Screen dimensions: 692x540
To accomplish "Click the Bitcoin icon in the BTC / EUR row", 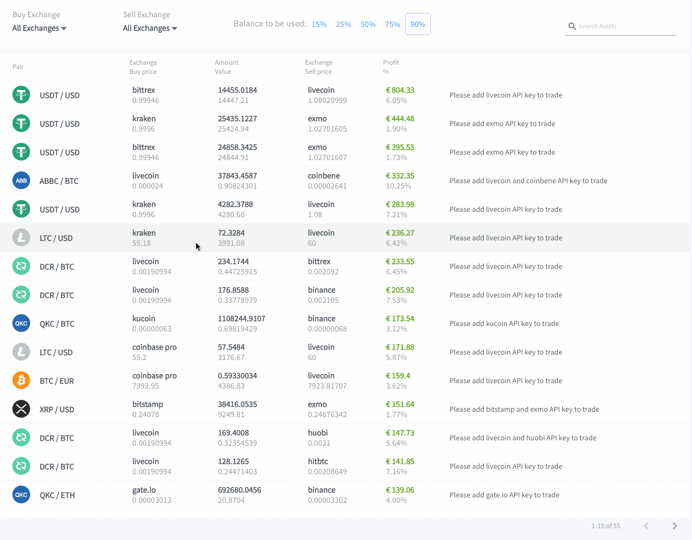I will (21, 380).
